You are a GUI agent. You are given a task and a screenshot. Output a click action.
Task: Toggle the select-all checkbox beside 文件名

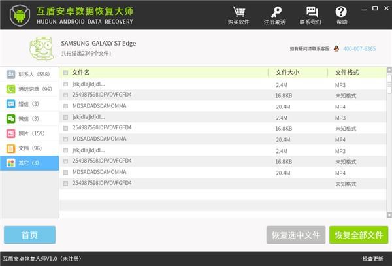click(65, 73)
